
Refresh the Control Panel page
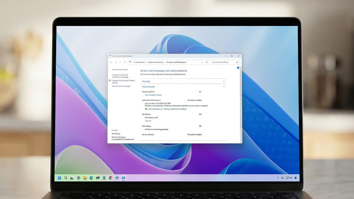207,62
